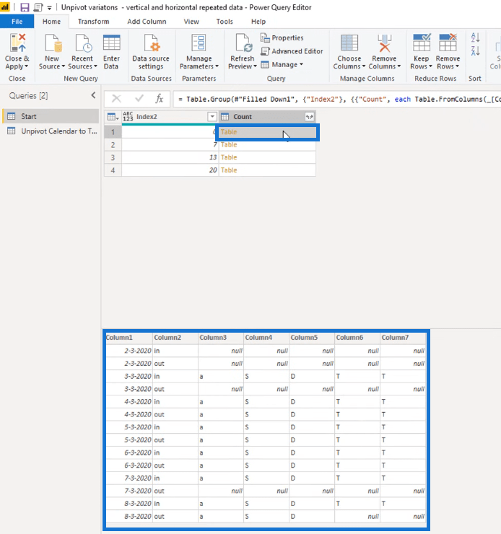Switch to the View tab
The image size is (501, 534).
191,22
